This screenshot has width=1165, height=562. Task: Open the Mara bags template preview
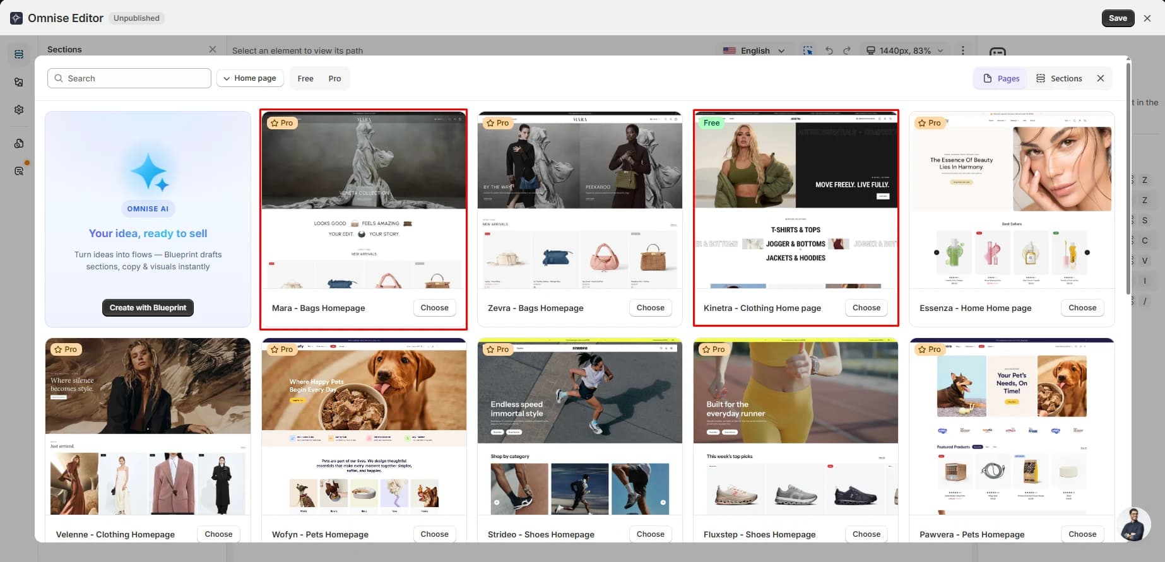[x=364, y=201]
